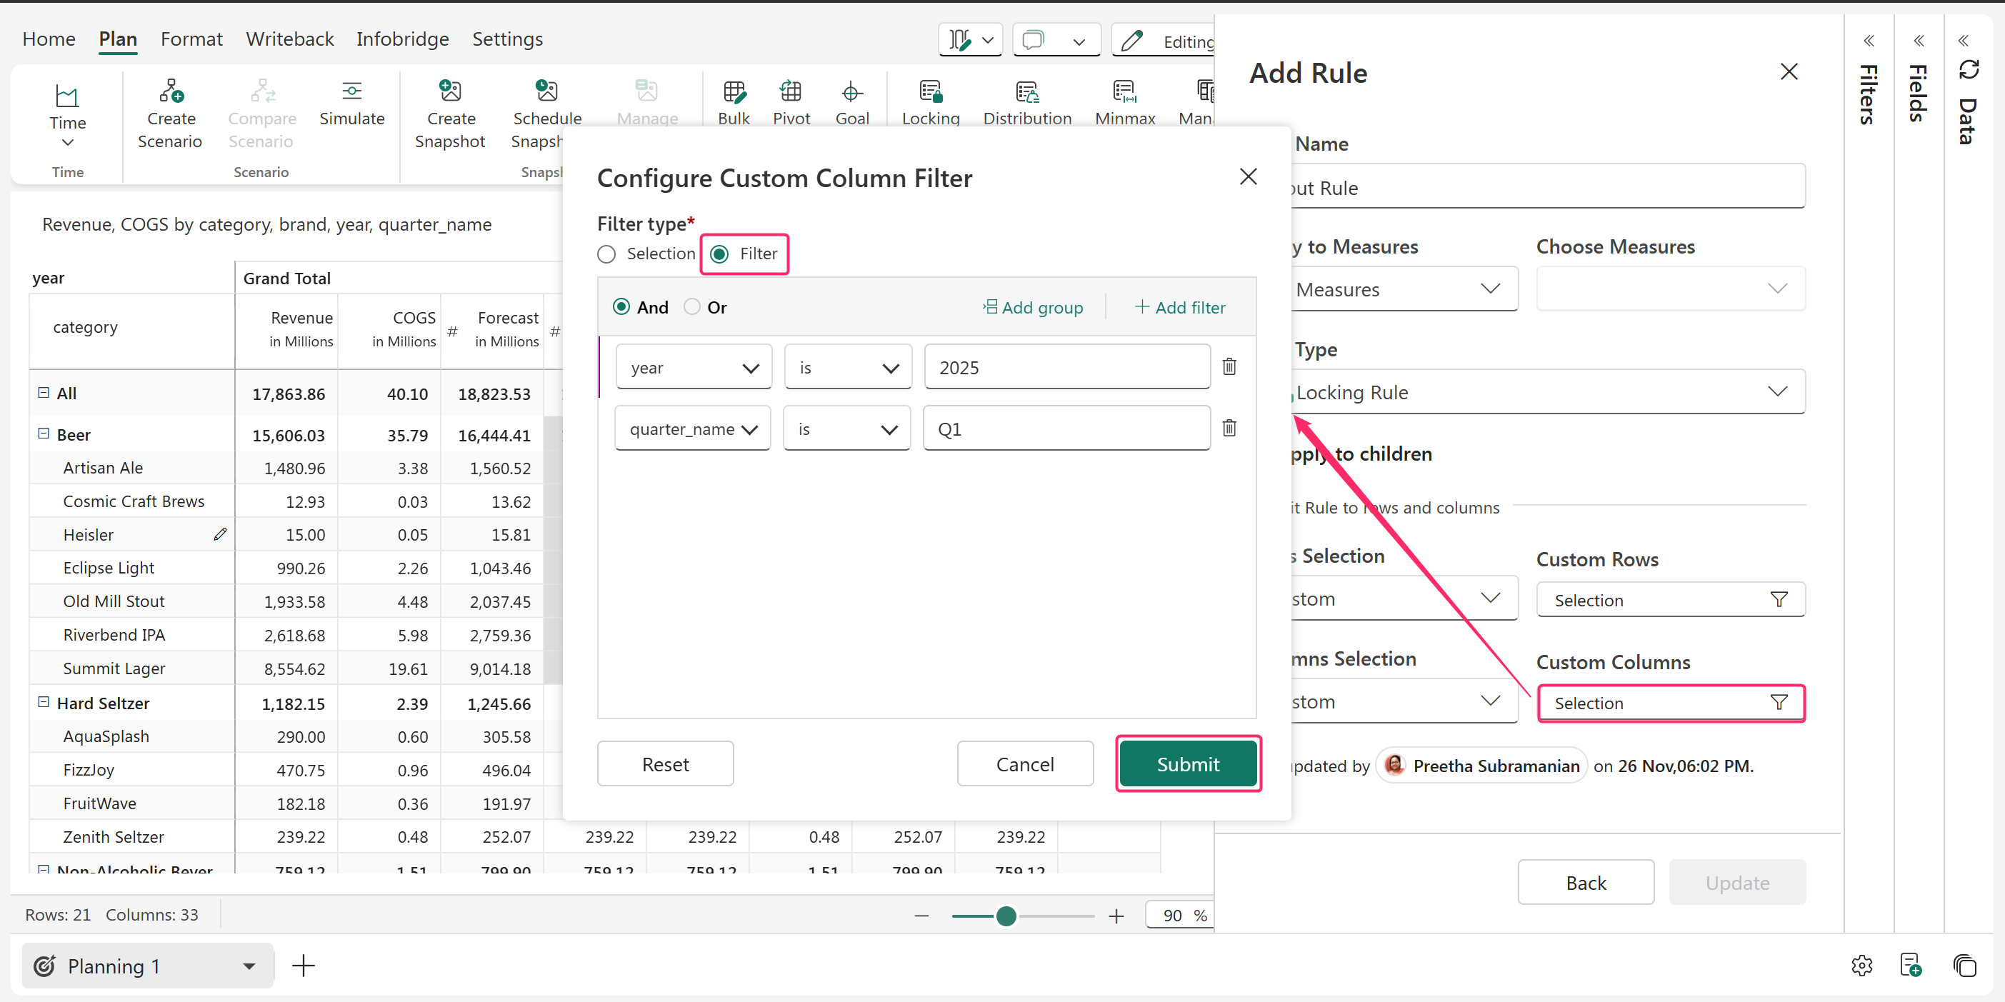Switch to the Writeback tab

(289, 39)
